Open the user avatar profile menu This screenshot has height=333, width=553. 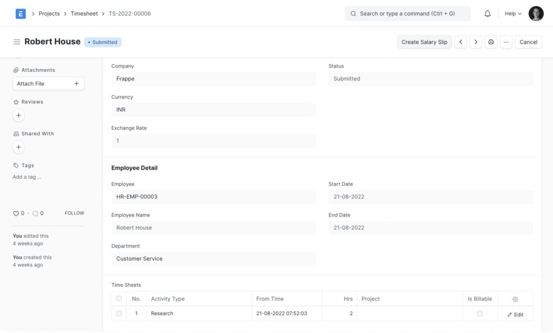coord(536,13)
